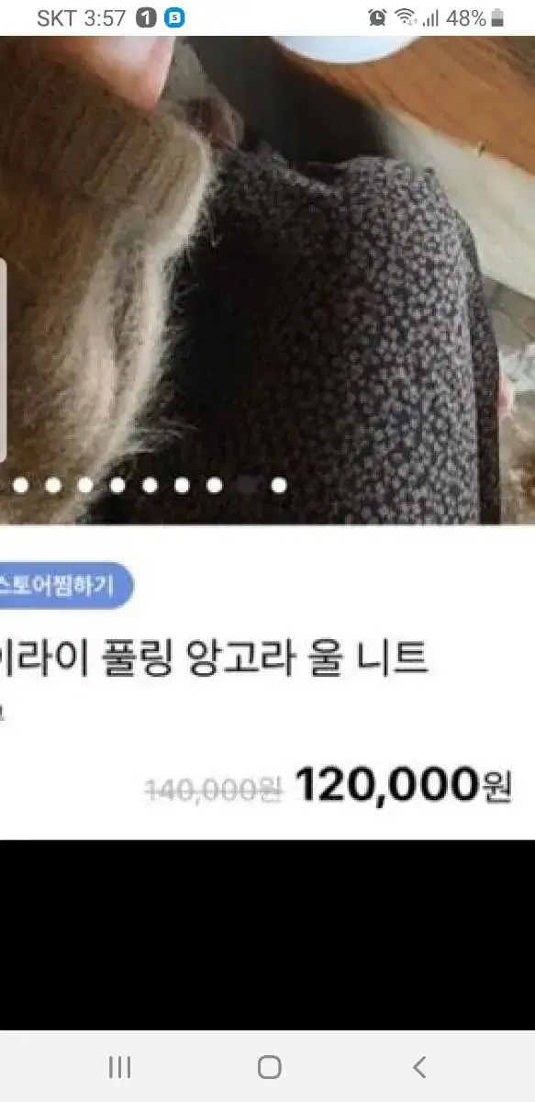Screen dimensions: 535x1102
Task: Open recent apps with the three-bar icon
Action: click(x=119, y=1066)
